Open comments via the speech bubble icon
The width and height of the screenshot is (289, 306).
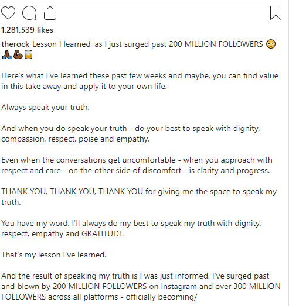point(29,13)
